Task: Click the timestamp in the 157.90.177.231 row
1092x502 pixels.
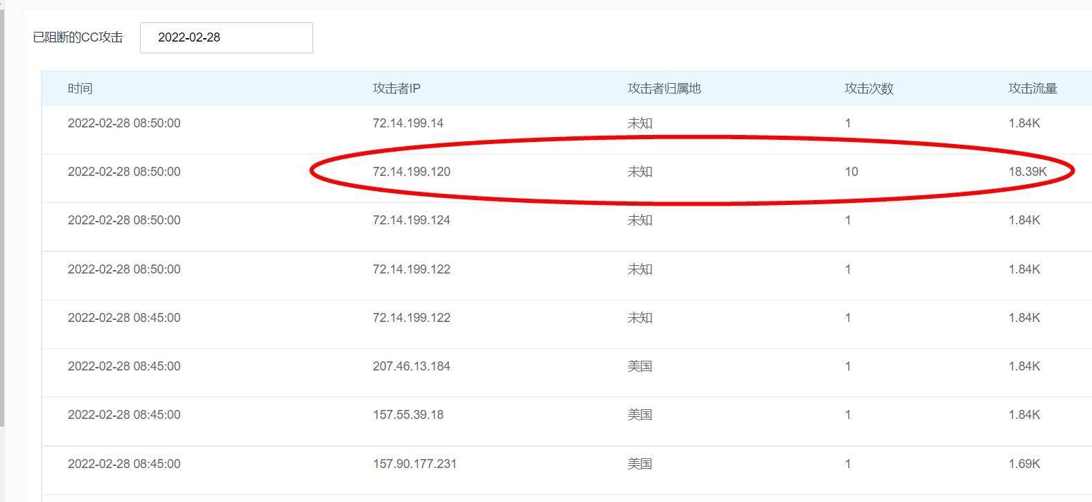Action: [124, 464]
